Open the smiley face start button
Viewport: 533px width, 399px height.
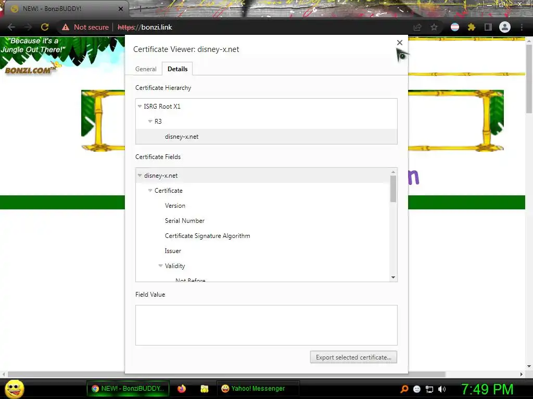click(14, 389)
